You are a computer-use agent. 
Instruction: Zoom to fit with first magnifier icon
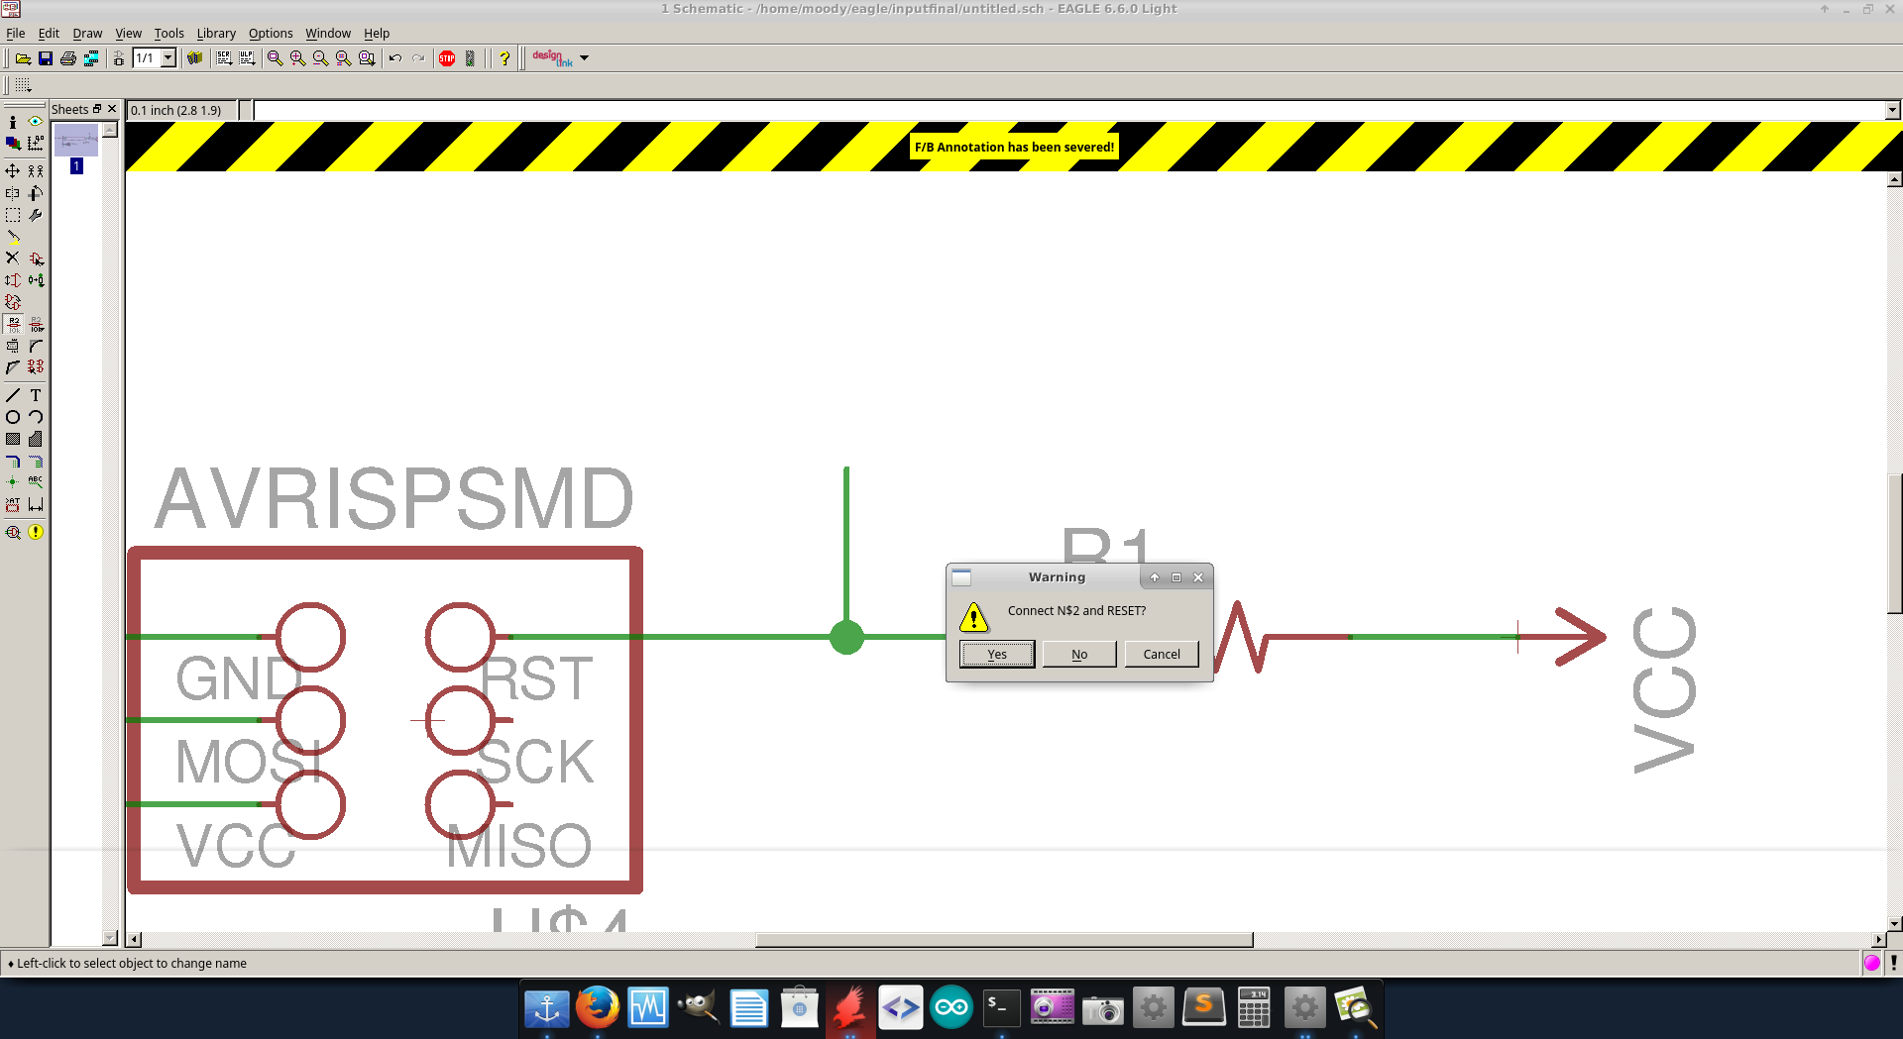tap(276, 58)
